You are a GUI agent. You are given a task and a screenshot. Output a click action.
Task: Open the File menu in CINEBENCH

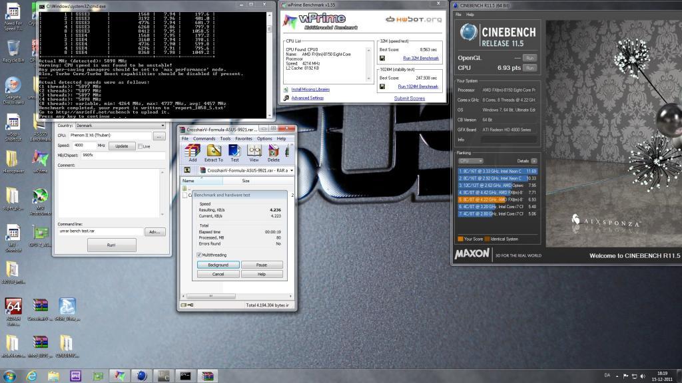(458, 15)
